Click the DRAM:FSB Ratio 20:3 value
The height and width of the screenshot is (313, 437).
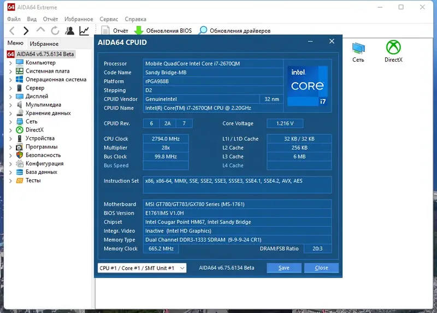click(x=317, y=249)
